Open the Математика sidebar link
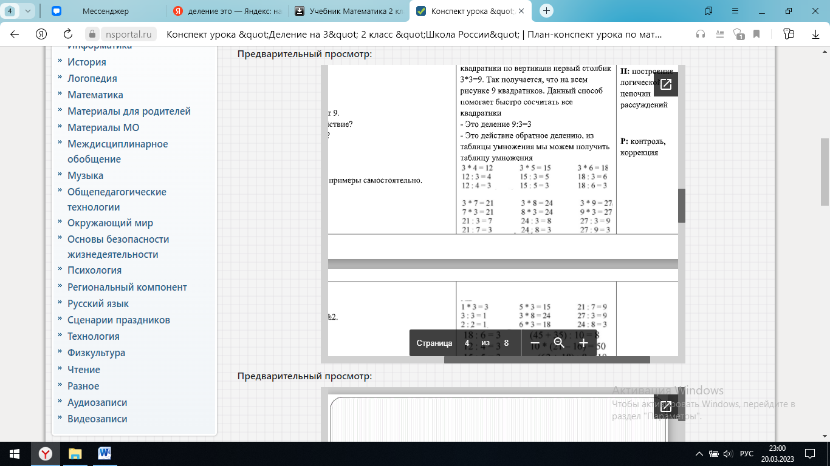Image resolution: width=830 pixels, height=466 pixels. [x=95, y=95]
